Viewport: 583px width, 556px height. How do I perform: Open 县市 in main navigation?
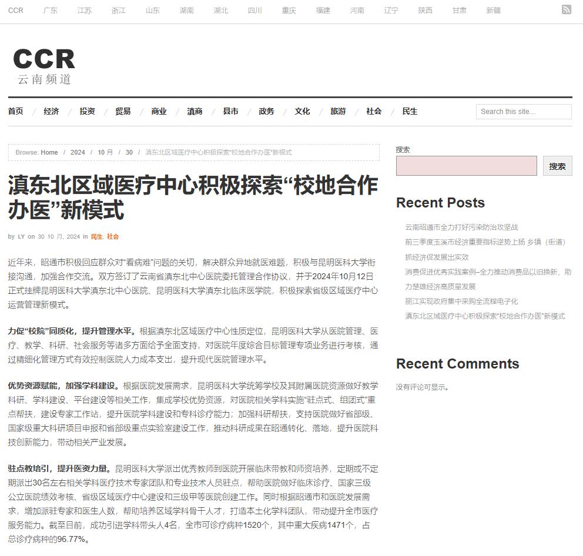point(230,111)
